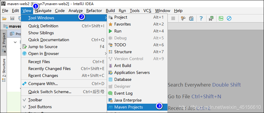Open the VCS menu
This screenshot has height=113, width=264.
[x=147, y=11]
